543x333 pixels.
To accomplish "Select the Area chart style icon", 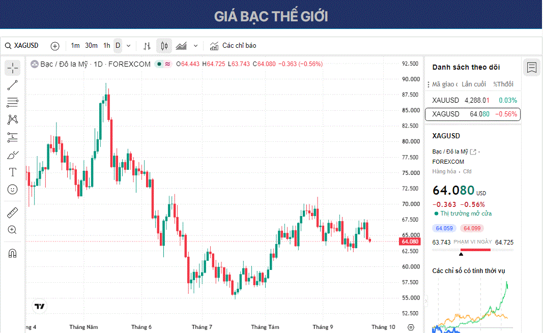I will click(x=181, y=46).
